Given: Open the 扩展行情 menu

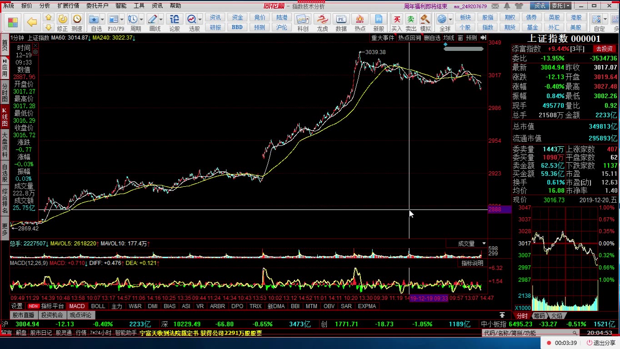Looking at the screenshot, I should tap(68, 6).
